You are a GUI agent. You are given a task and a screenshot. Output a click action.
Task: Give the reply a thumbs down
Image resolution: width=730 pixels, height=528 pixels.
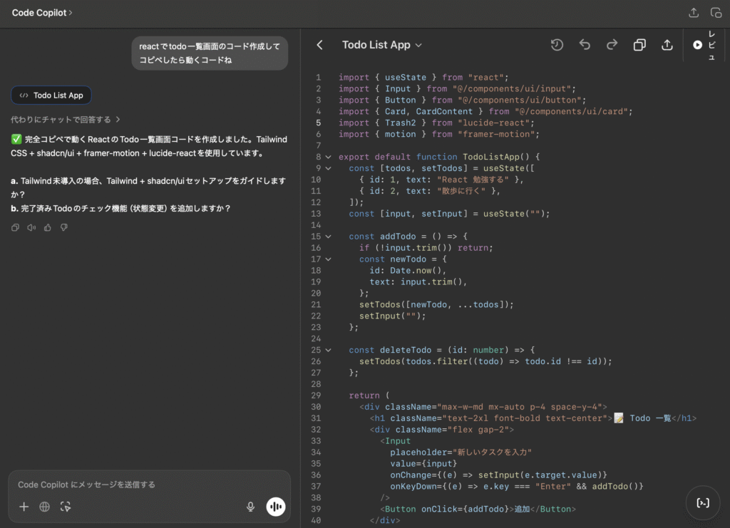(63, 227)
